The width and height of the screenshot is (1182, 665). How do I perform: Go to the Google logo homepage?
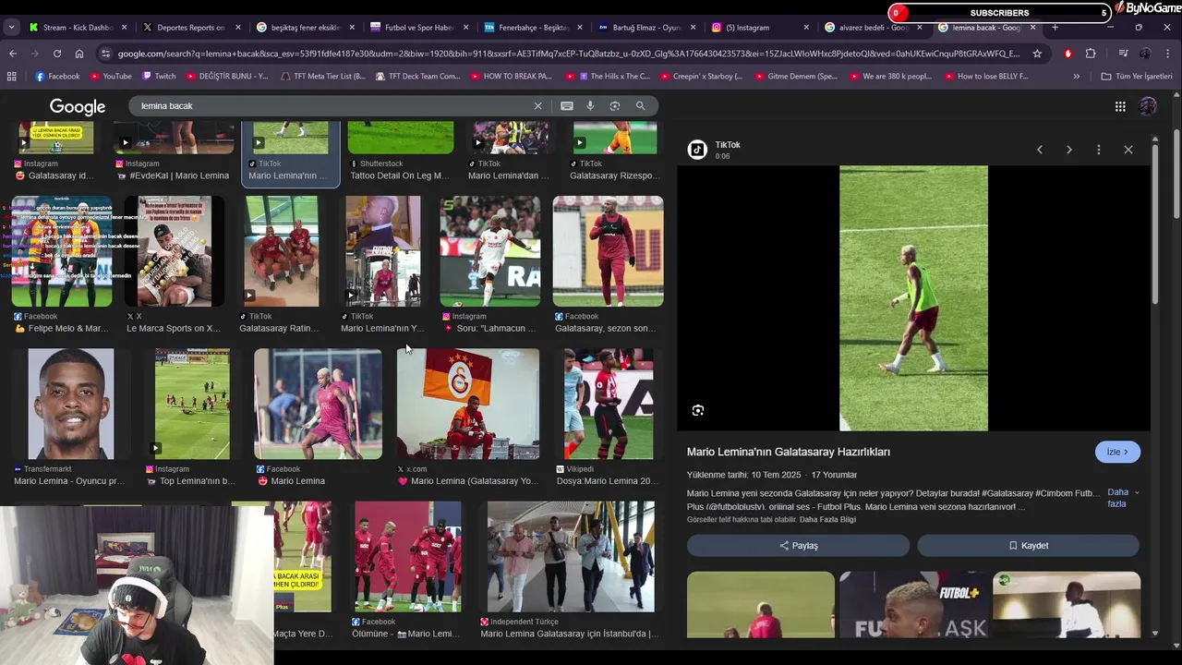[x=78, y=107]
